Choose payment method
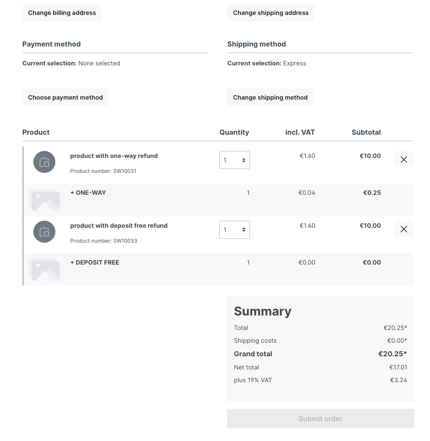This screenshot has width=430, height=441. click(x=65, y=97)
